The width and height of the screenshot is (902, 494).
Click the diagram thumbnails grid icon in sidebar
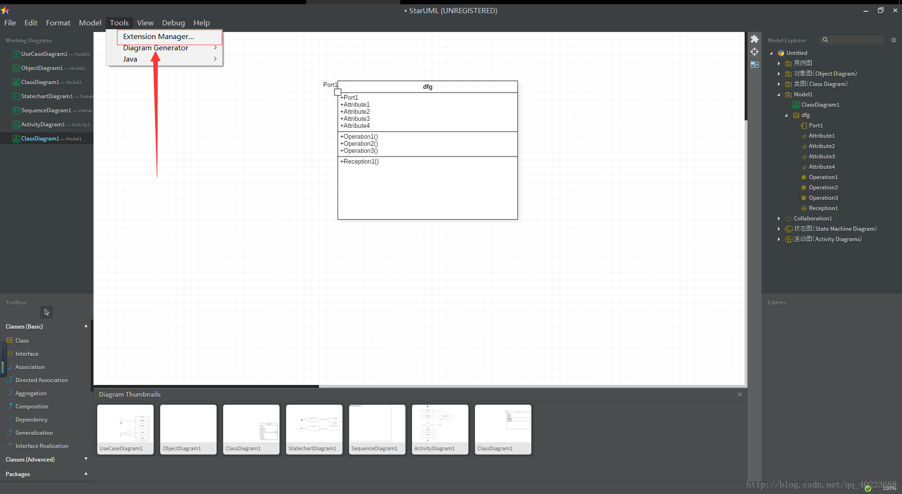(x=754, y=64)
